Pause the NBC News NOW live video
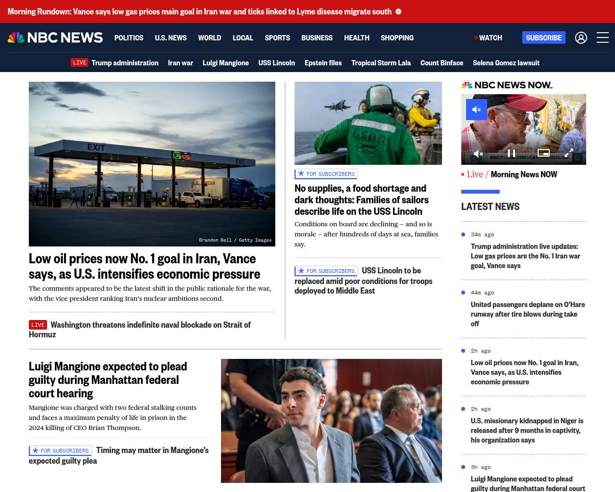This screenshot has height=492, width=615. point(512,153)
